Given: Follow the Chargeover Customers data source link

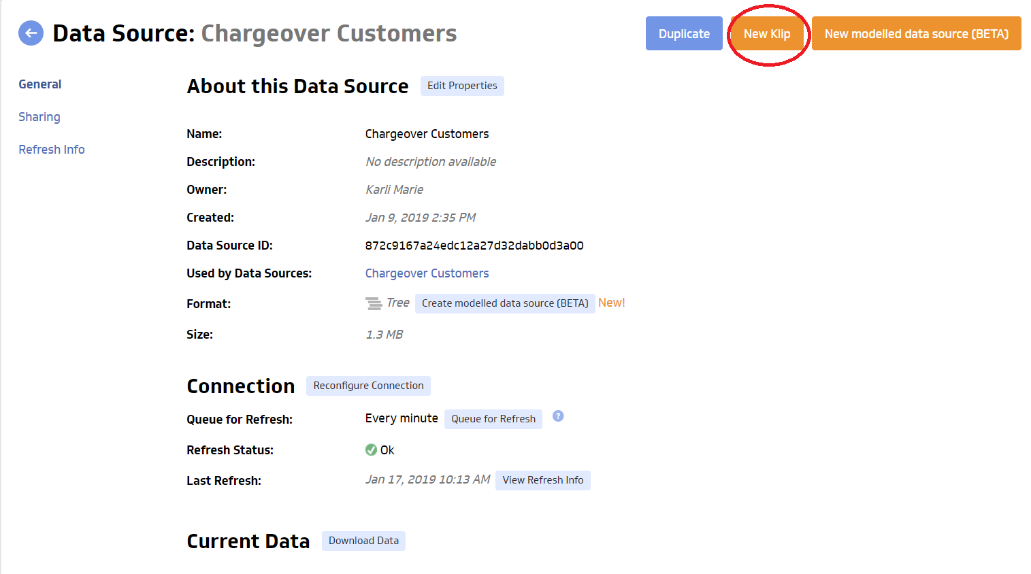Looking at the screenshot, I should tap(427, 273).
